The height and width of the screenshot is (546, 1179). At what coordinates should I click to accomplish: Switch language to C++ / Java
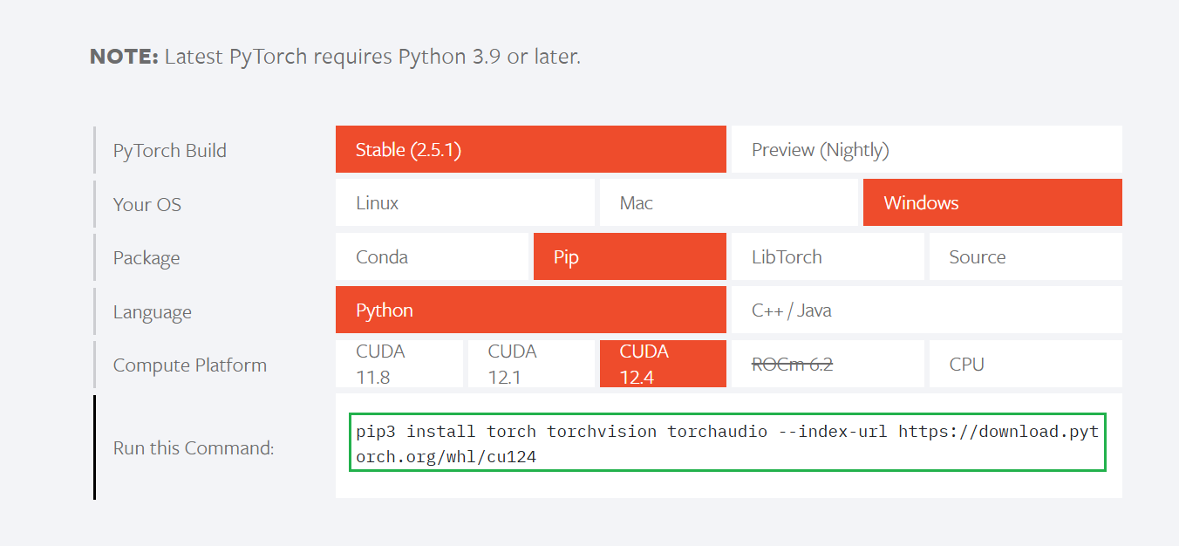[925, 311]
